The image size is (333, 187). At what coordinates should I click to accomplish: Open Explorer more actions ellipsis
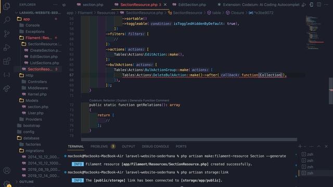55,5
